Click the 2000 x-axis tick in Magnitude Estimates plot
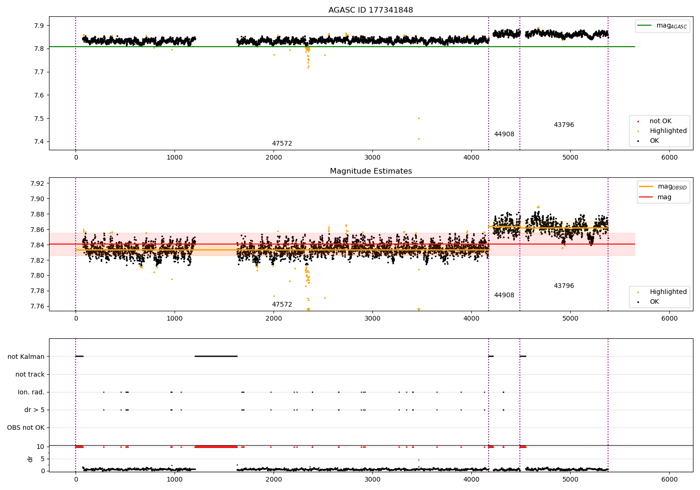 point(273,318)
